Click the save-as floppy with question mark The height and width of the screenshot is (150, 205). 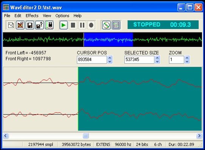[39, 25]
